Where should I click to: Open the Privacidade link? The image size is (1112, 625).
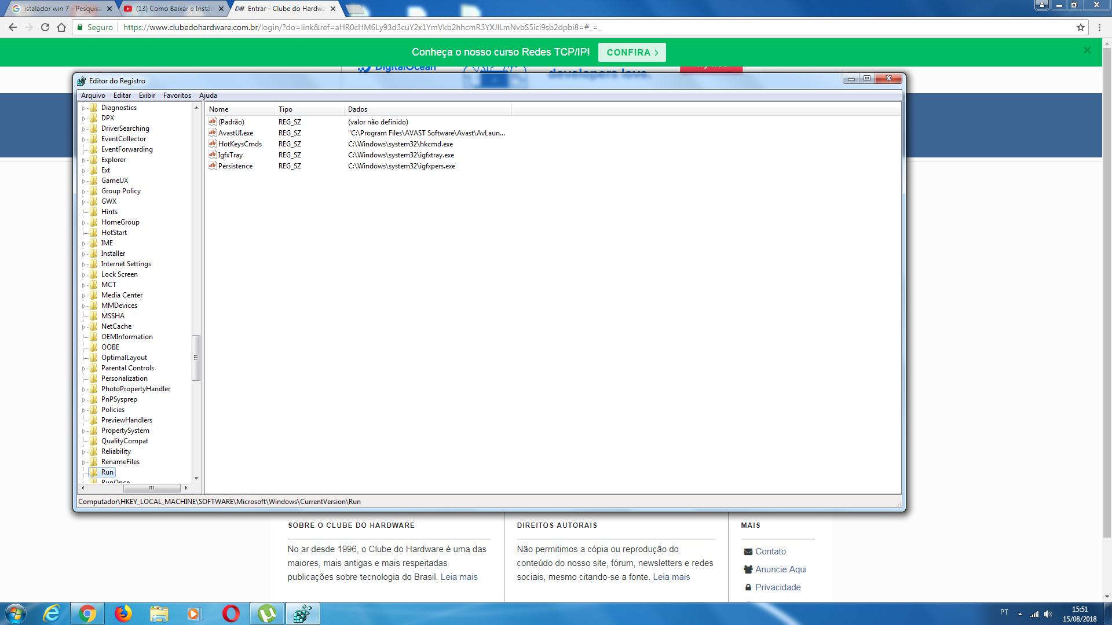pyautogui.click(x=778, y=587)
